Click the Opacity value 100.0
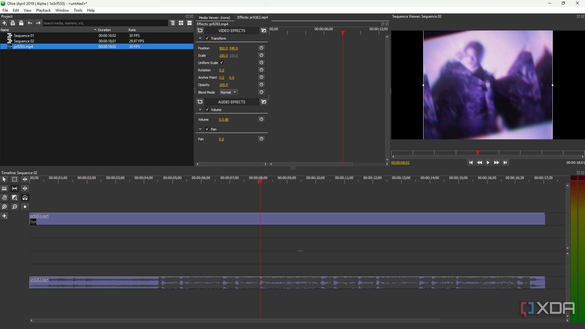The height and width of the screenshot is (329, 585). 224,85
